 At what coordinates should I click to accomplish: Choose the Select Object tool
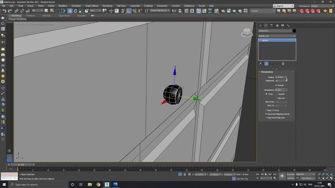(47, 10)
